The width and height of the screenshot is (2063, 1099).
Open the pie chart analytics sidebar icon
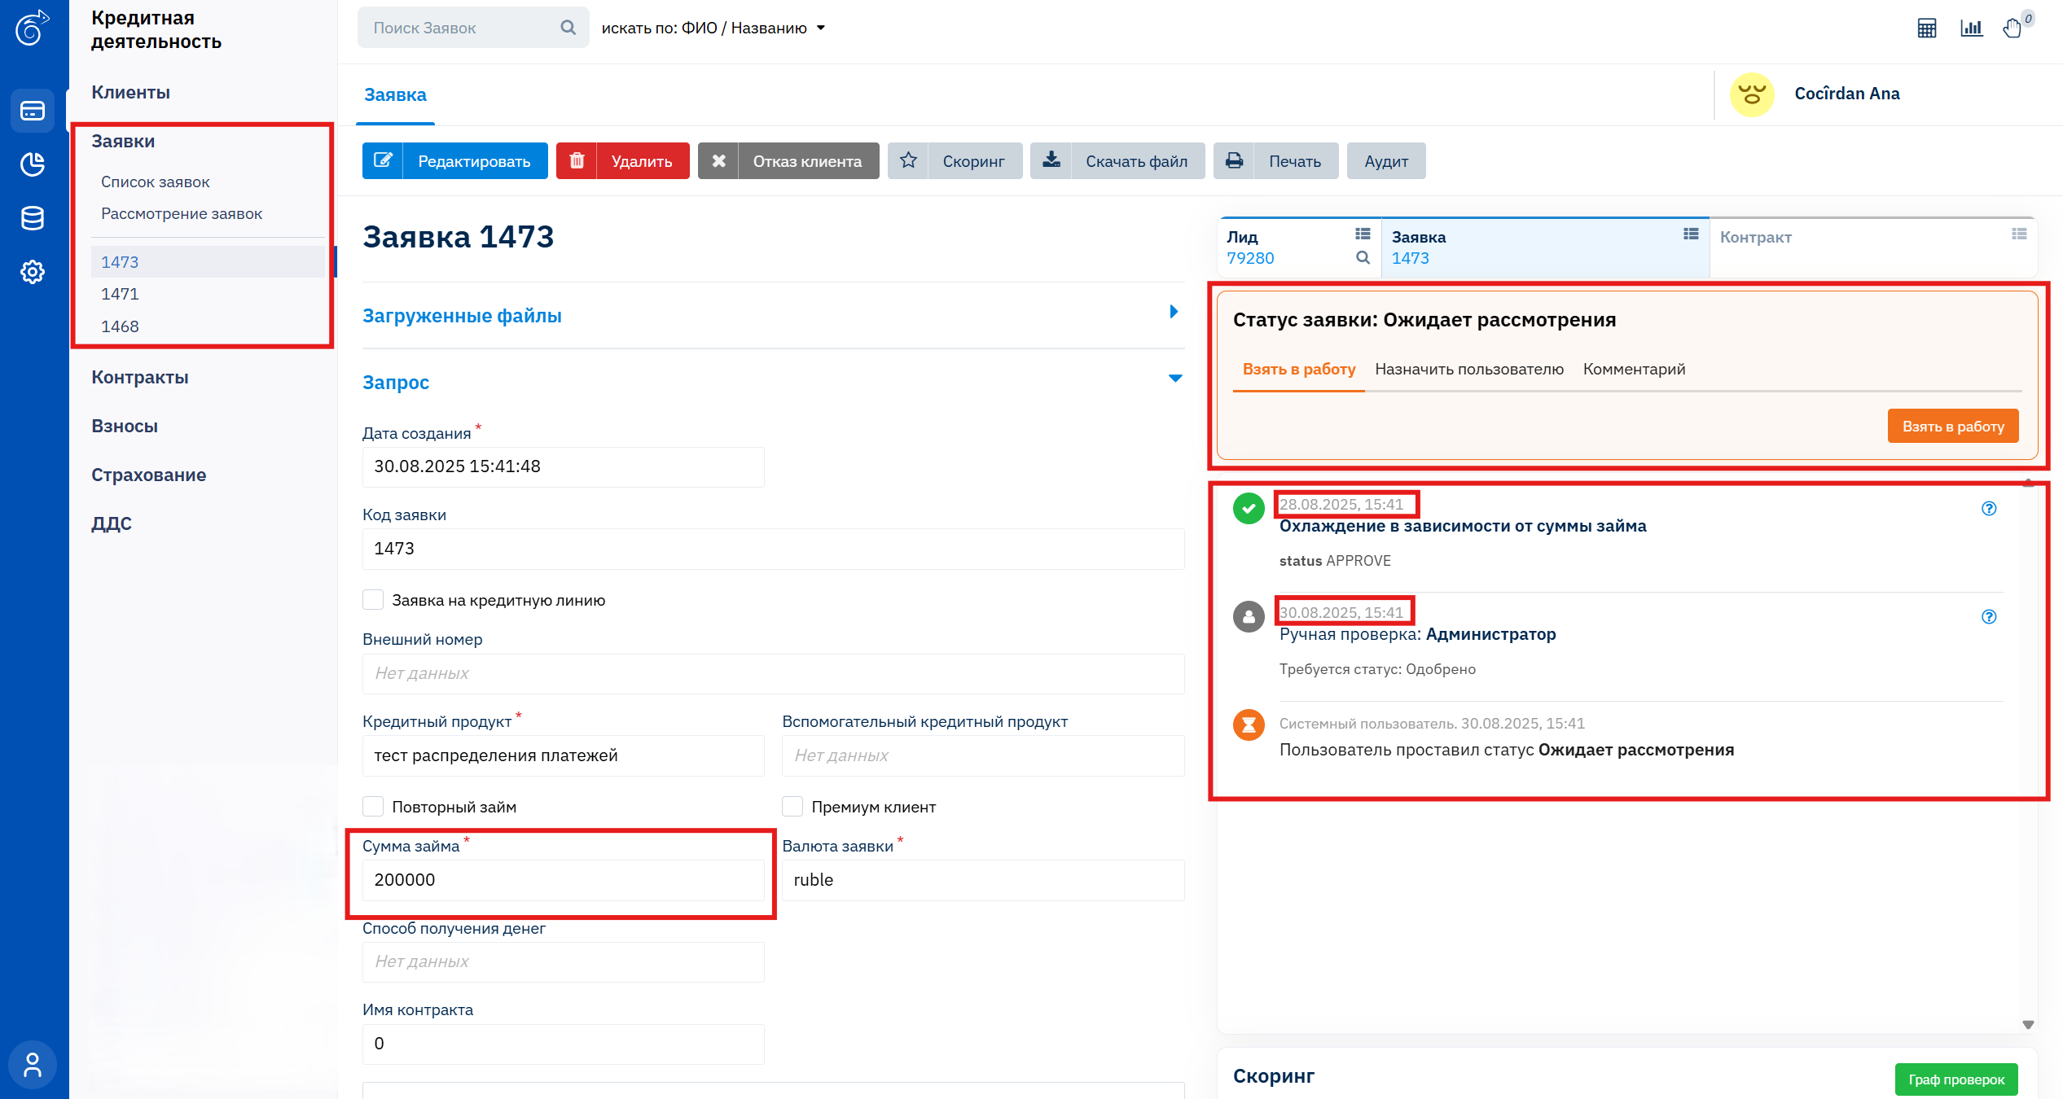tap(33, 164)
